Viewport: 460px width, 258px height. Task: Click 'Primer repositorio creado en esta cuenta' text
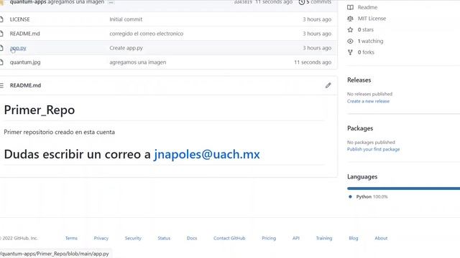(59, 132)
